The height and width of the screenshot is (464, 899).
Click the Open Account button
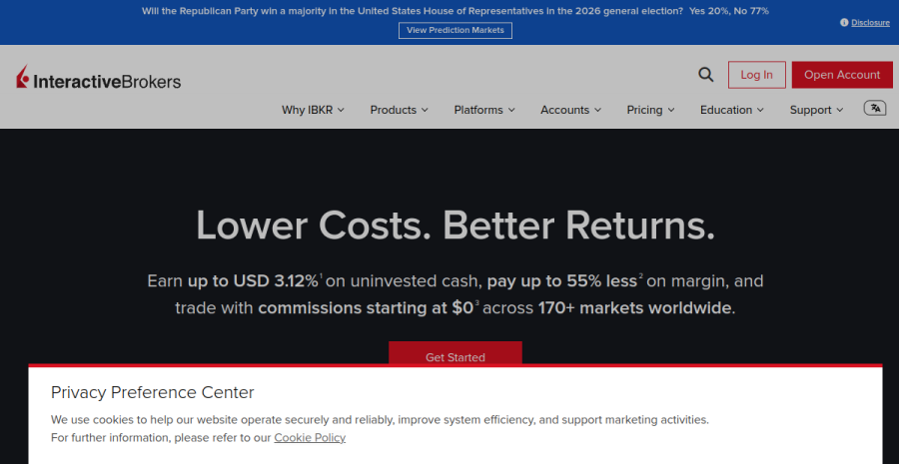[842, 75]
